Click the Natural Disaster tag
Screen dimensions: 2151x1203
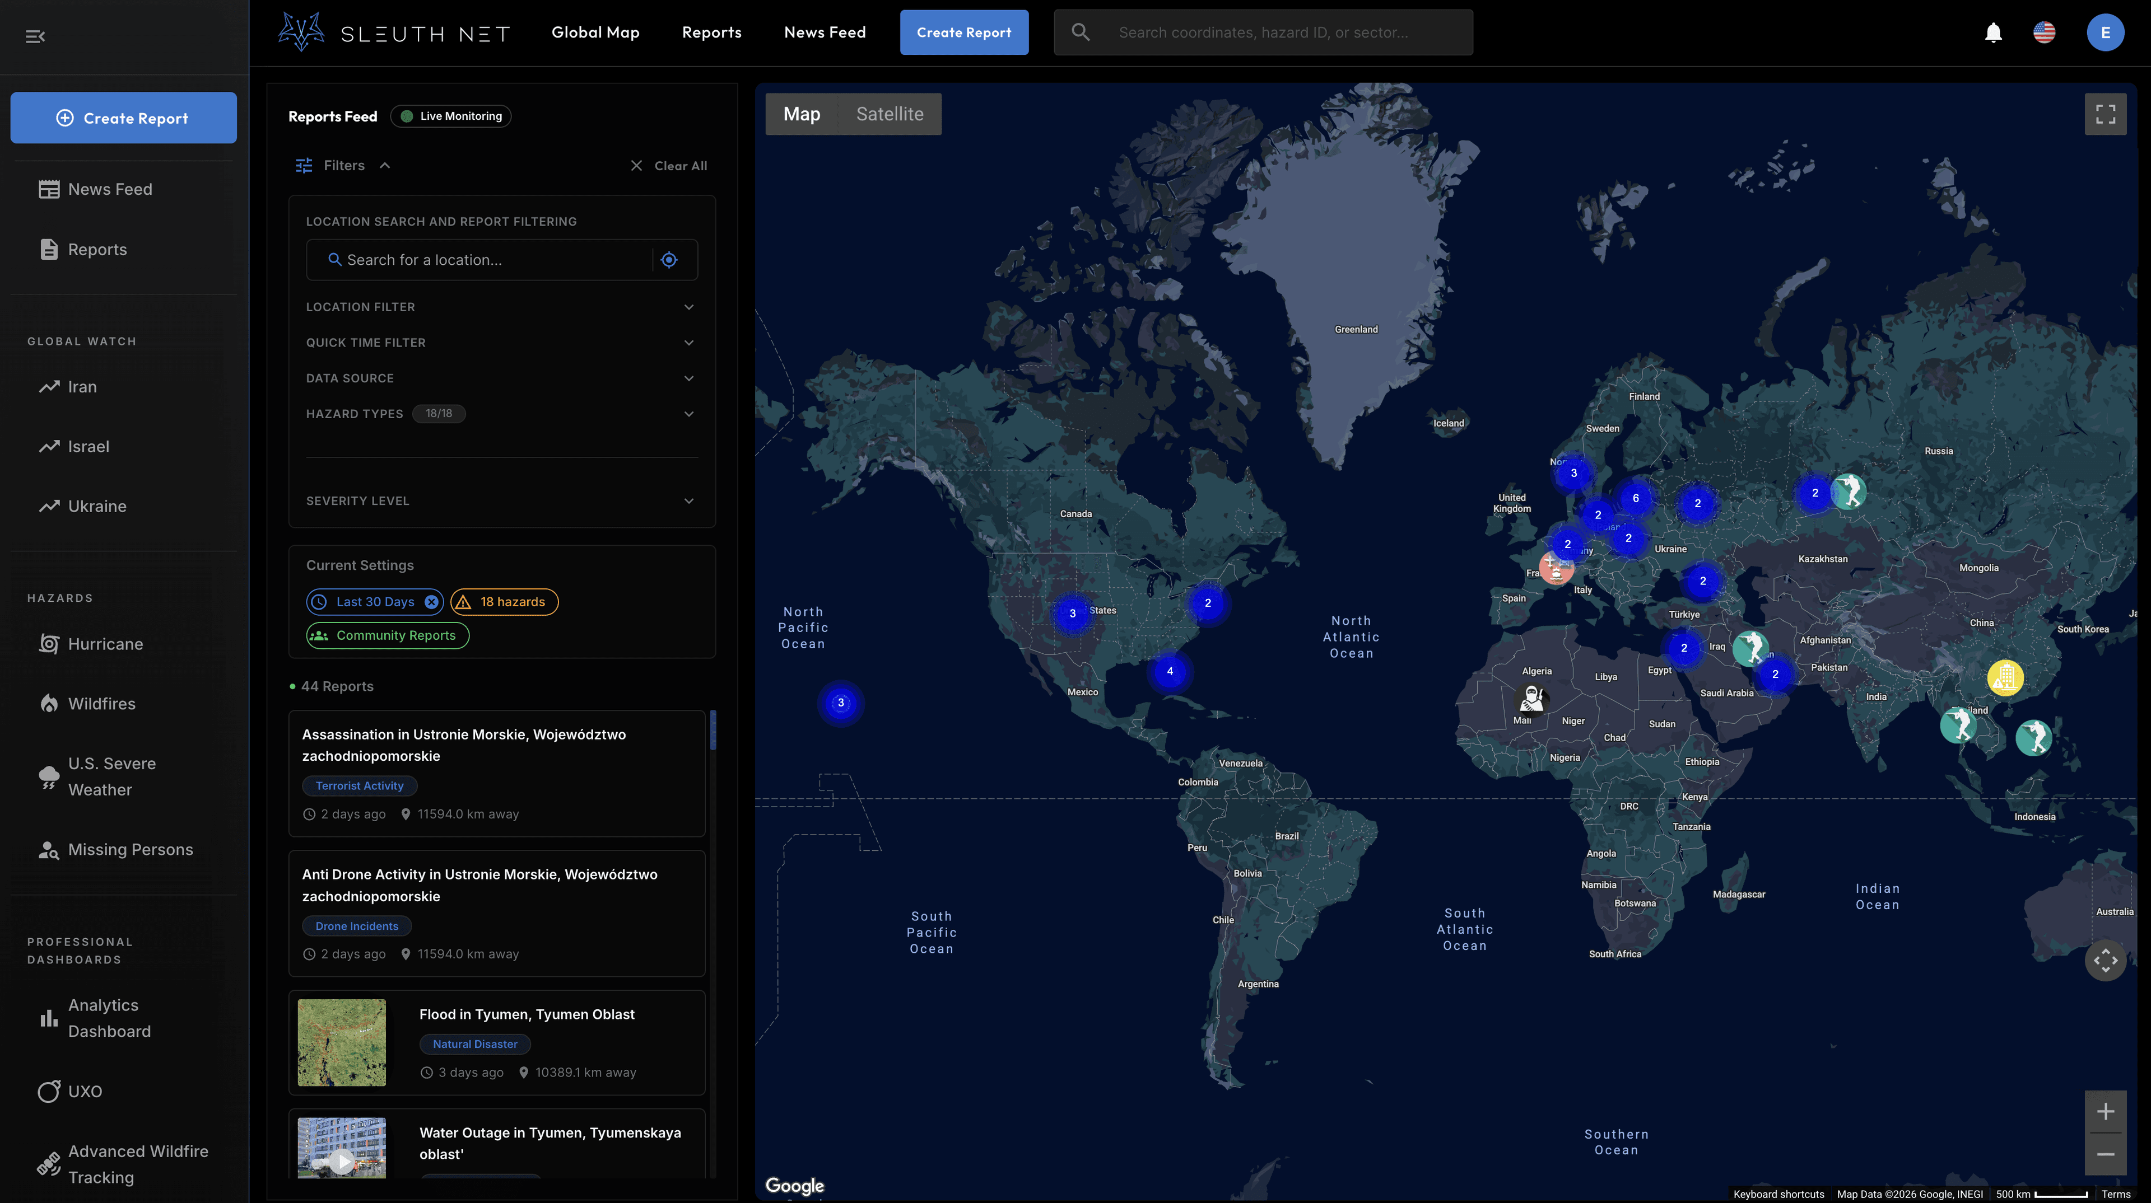coord(475,1043)
